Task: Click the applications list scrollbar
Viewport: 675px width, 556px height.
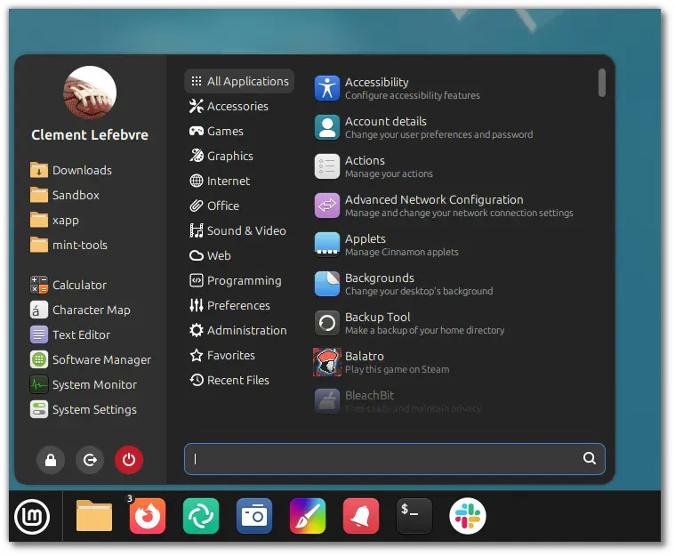Action: (602, 83)
